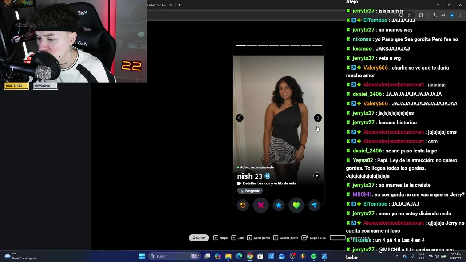Open a new browser tab with plus
The height and width of the screenshot is (262, 466).
point(179,5)
